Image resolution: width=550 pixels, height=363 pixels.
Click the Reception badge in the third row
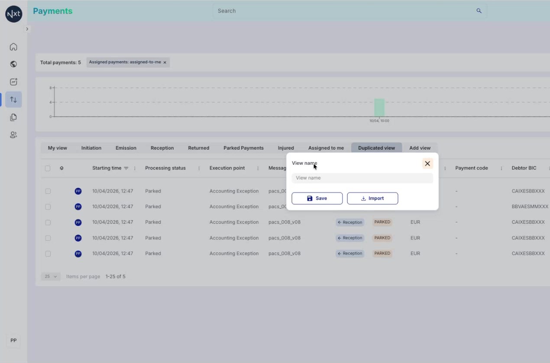click(x=350, y=222)
